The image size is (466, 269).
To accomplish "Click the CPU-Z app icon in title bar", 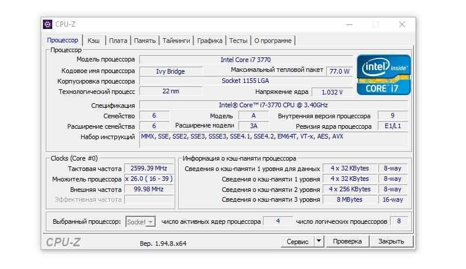I will click(x=48, y=24).
